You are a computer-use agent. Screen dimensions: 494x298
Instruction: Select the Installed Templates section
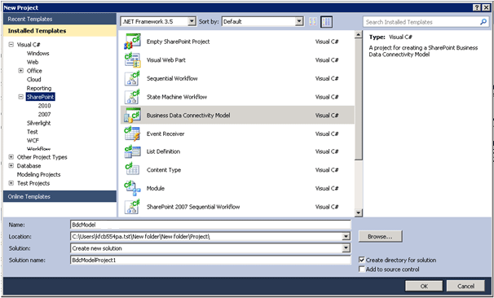tap(60, 30)
